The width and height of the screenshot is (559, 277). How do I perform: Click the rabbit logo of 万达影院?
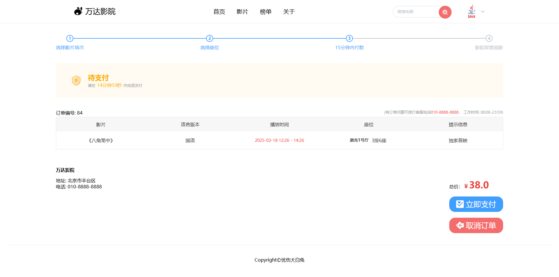(x=78, y=11)
